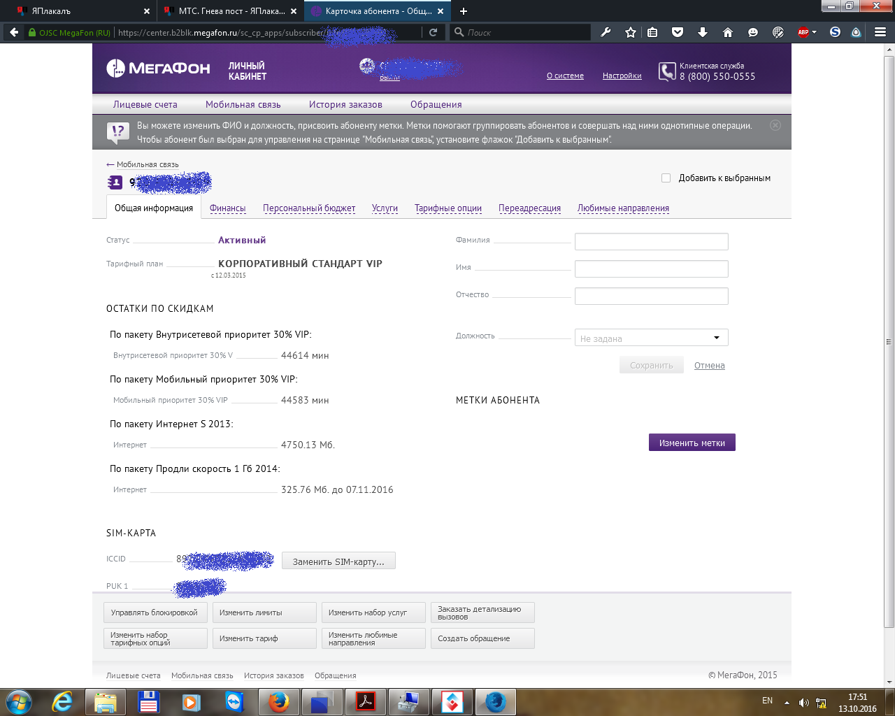Click Заменить SIM-карту button
This screenshot has height=716, width=895.
tap(338, 561)
